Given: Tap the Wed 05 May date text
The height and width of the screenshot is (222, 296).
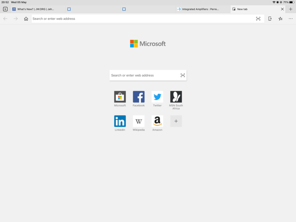Looking at the screenshot, I should (x=19, y=2).
